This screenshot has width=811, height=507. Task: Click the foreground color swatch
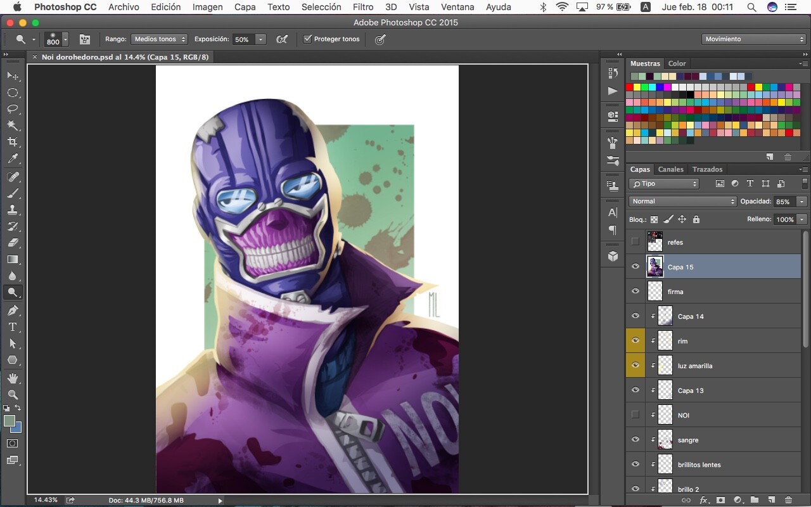point(9,421)
